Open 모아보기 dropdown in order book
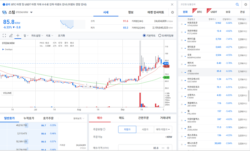The image size is (250, 151). point(79,118)
